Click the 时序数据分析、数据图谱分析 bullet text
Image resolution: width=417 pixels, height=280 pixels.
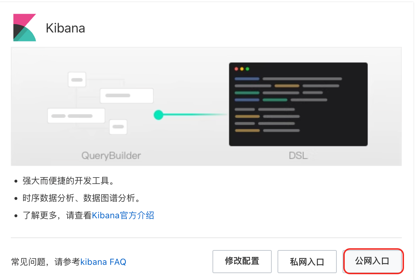(x=81, y=198)
